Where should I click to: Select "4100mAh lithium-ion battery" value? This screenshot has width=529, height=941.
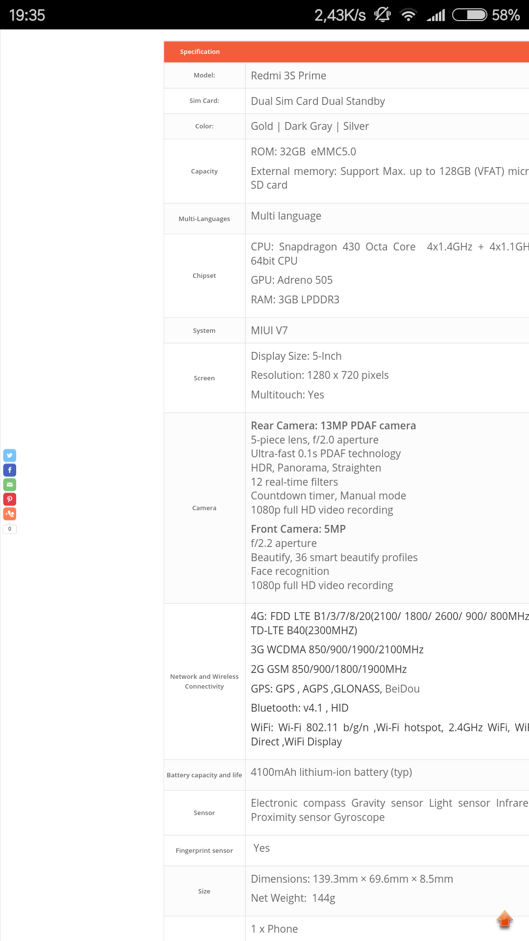click(x=331, y=772)
